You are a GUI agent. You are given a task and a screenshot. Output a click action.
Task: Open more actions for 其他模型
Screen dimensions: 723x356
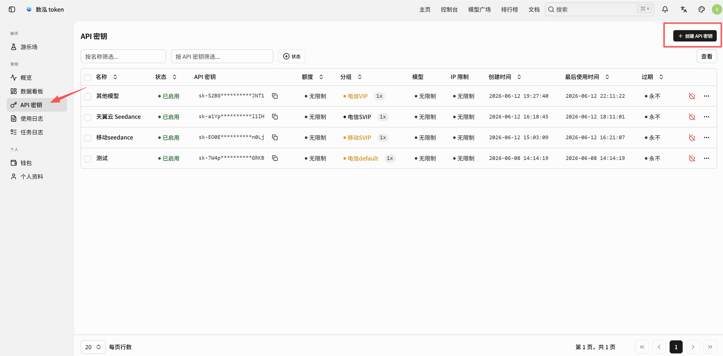[x=707, y=96]
